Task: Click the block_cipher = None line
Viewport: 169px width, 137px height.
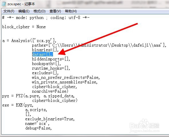Action: 24,27
